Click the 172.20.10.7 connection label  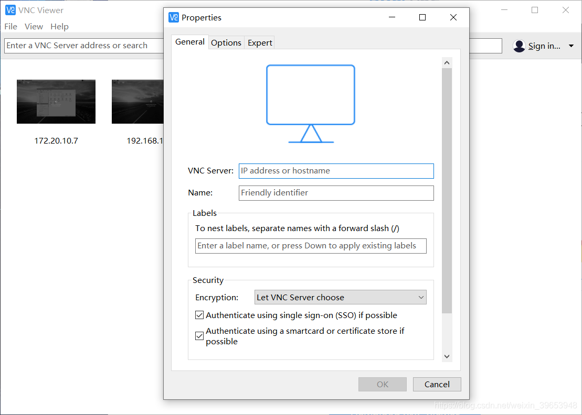pyautogui.click(x=56, y=141)
